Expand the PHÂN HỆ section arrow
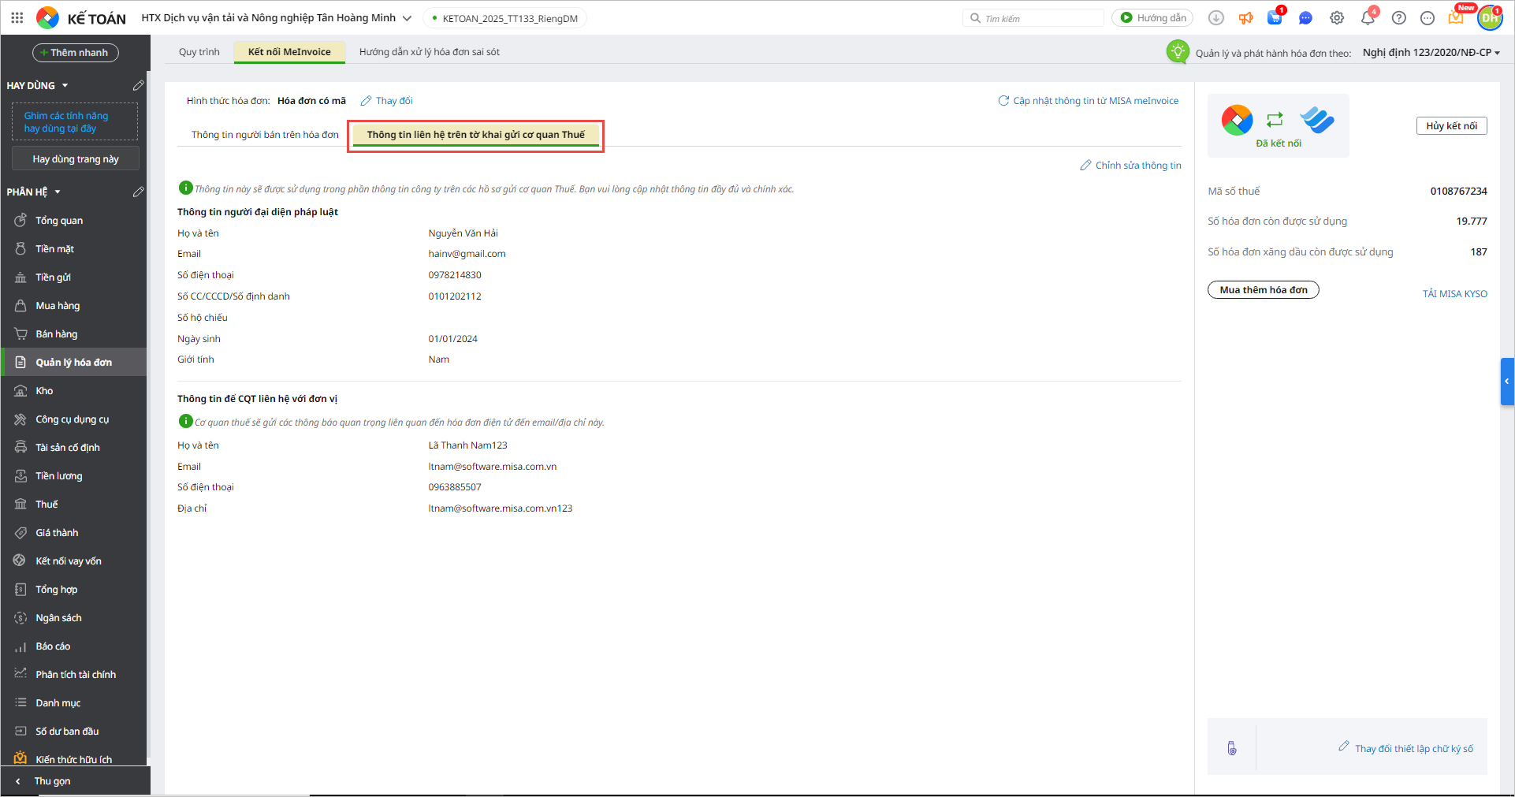Viewport: 1515px width, 797px height. [x=58, y=192]
